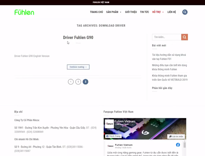Open the GIỚI THIỆU menu item
This screenshot has width=205, height=156.
tap(131, 12)
